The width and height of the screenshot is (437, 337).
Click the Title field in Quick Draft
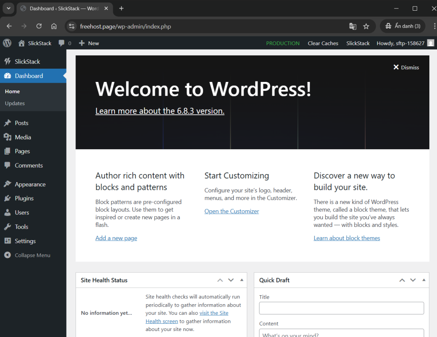coord(341,308)
